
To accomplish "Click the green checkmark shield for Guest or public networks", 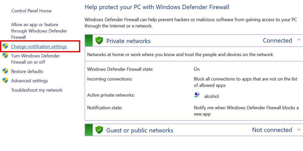I will [99, 130].
